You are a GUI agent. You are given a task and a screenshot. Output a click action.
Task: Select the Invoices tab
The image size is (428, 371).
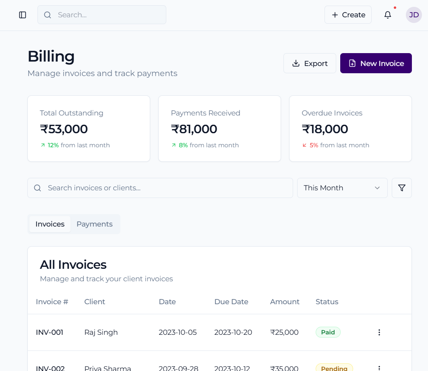tap(50, 224)
